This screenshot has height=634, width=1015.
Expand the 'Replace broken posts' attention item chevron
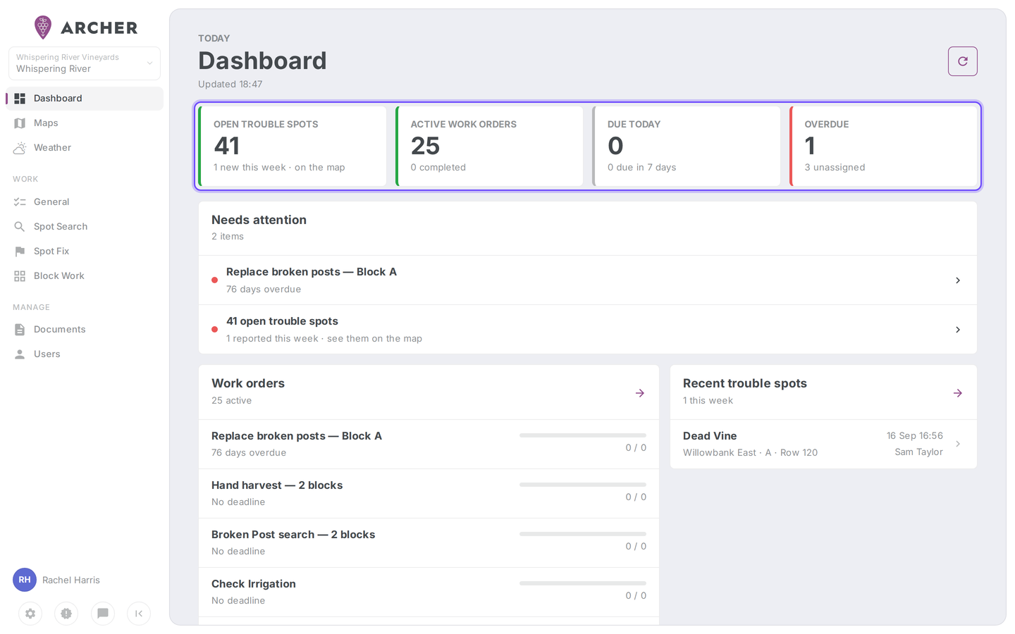(x=958, y=280)
